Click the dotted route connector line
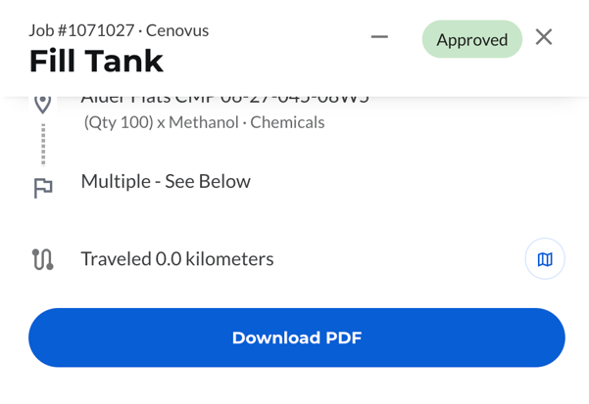This screenshot has width=589, height=404. pos(43,145)
